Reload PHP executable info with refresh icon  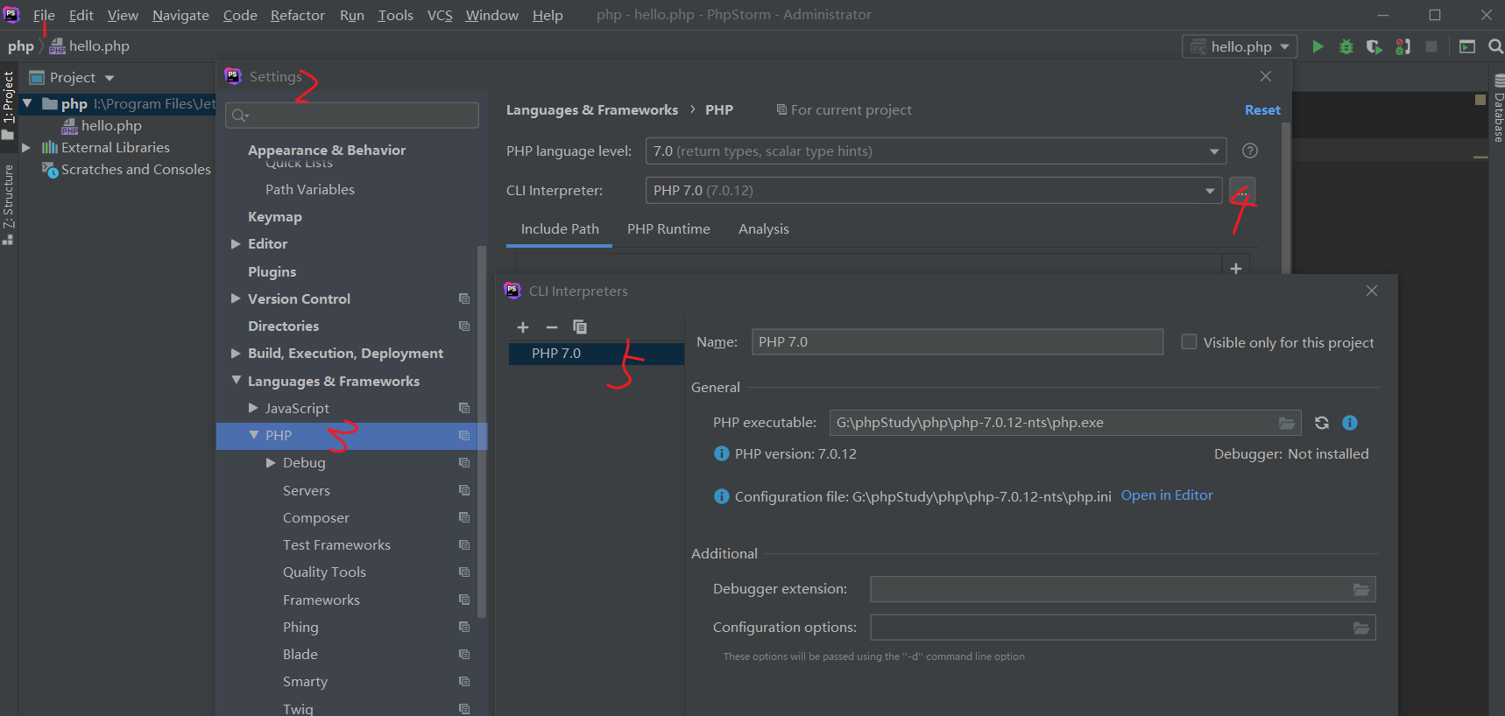(x=1322, y=423)
